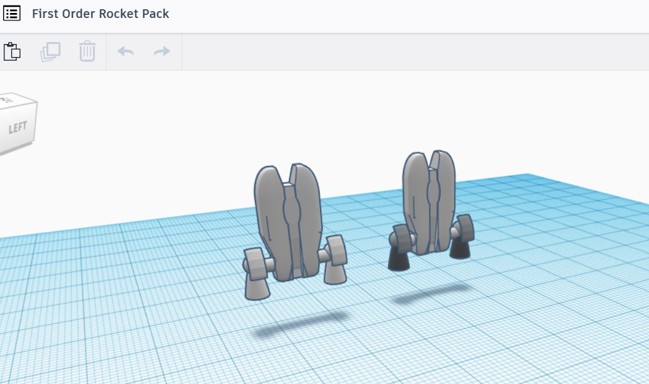The image size is (649, 384).
Task: Rename the design title First Order Rocket Pack
Action: [100, 14]
